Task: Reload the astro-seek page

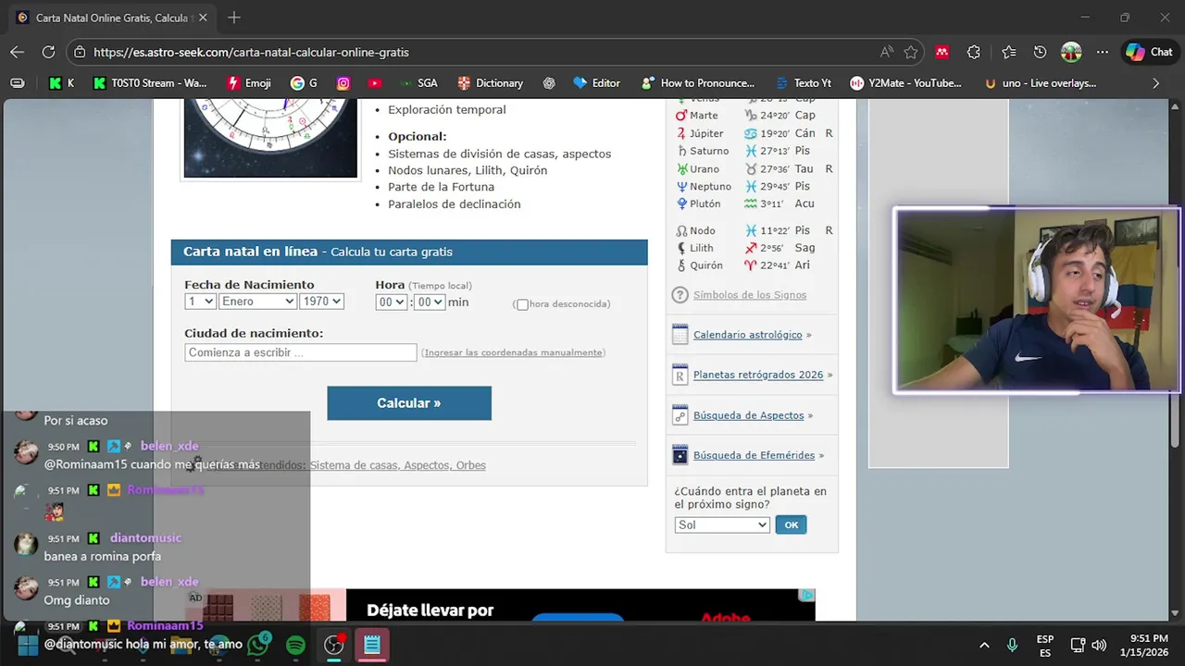Action: [48, 53]
